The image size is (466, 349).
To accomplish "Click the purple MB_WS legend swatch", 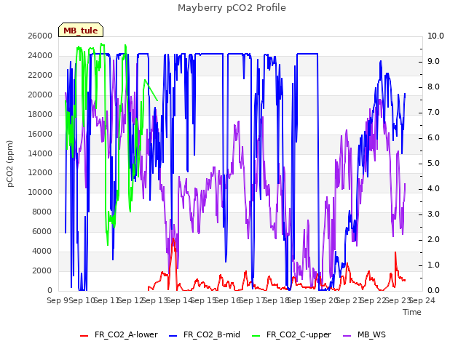I will tap(347, 336).
